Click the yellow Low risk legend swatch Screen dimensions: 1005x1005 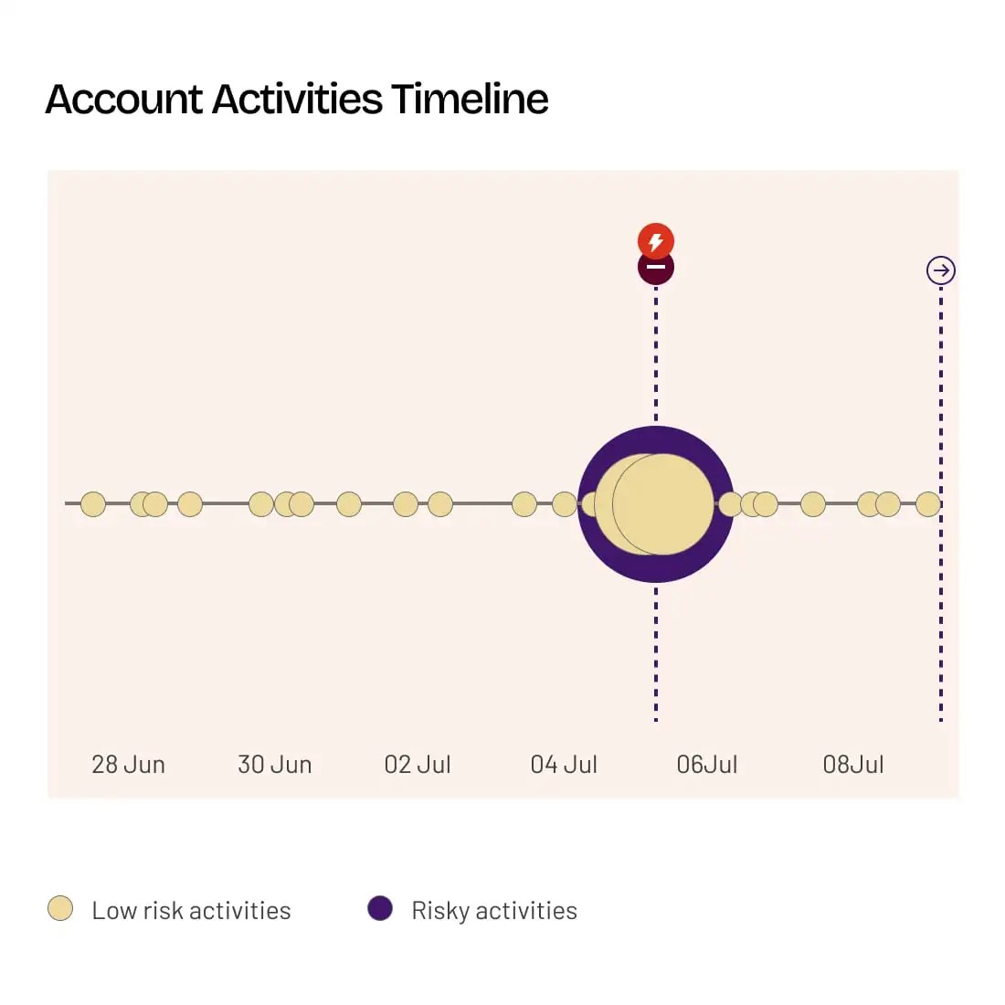60,908
